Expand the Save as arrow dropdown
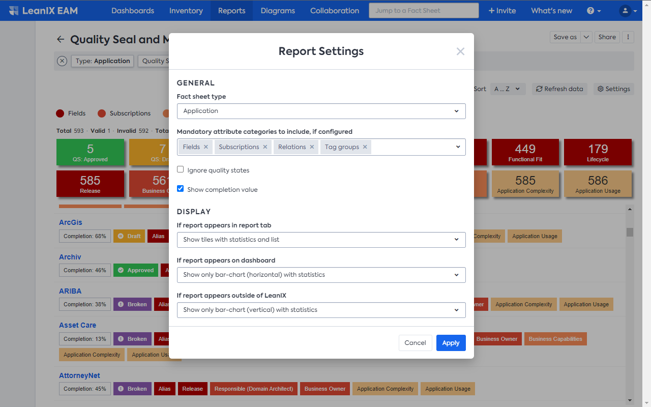Image resolution: width=651 pixels, height=407 pixels. [x=586, y=37]
